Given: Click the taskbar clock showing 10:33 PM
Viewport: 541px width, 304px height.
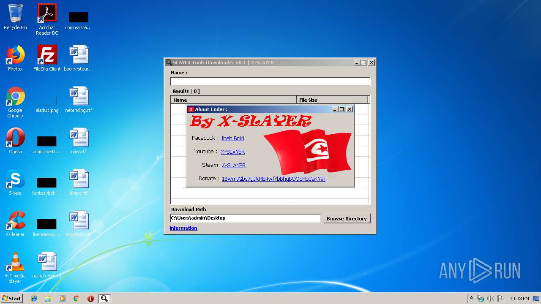Looking at the screenshot, I should click(519, 299).
